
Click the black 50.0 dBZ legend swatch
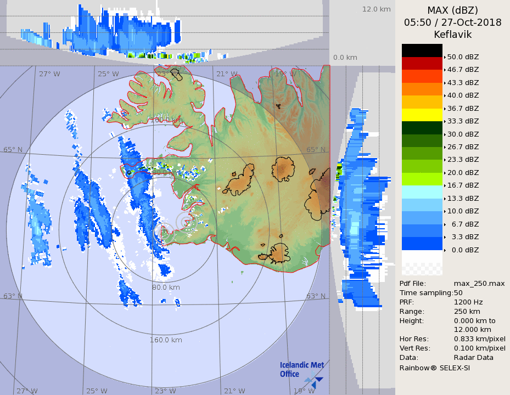coord(422,50)
